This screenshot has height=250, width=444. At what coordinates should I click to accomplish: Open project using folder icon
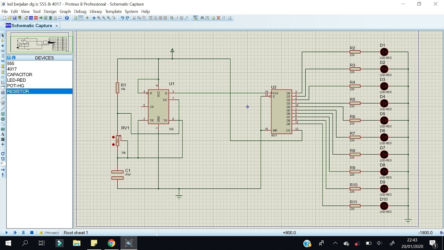pos(10,18)
